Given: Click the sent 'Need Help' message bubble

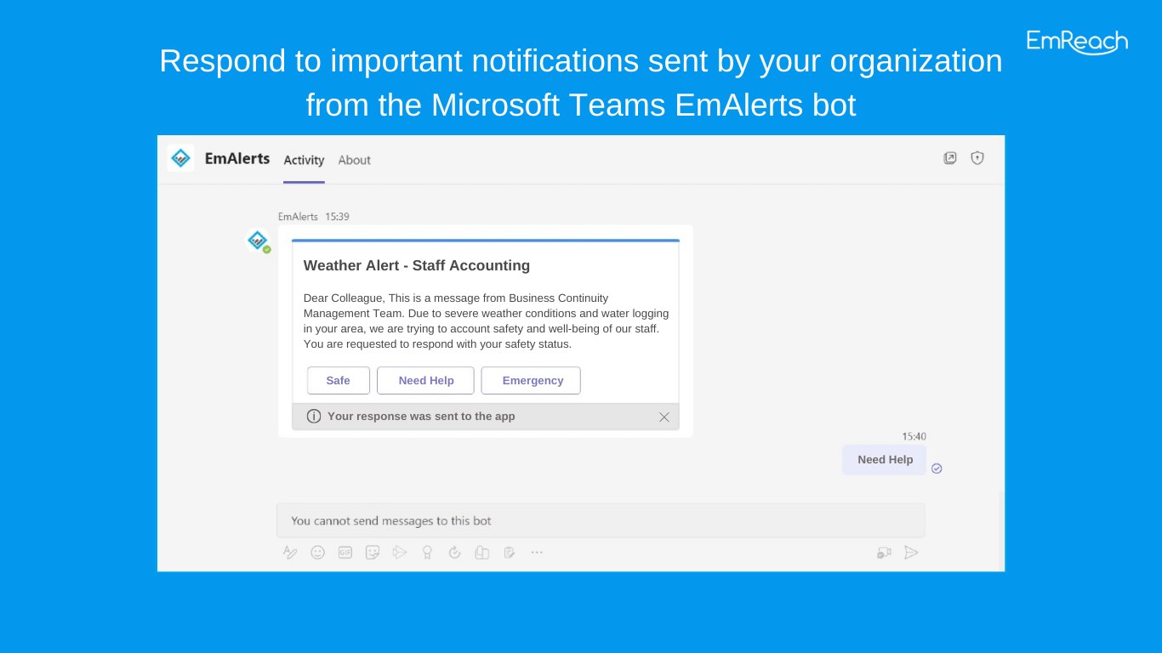Looking at the screenshot, I should (x=885, y=460).
